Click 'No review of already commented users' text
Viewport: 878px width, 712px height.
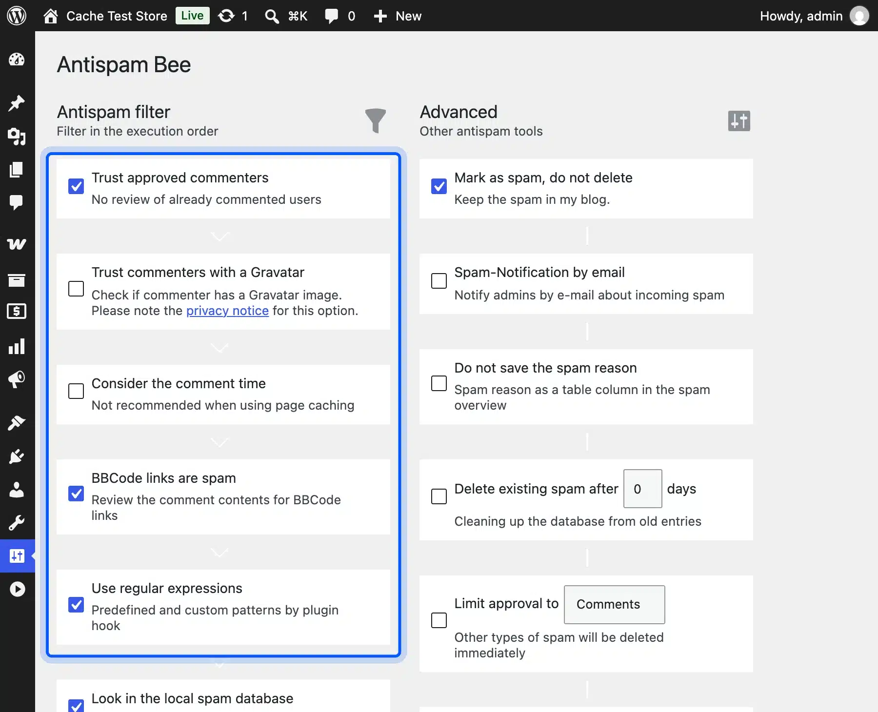click(x=206, y=199)
